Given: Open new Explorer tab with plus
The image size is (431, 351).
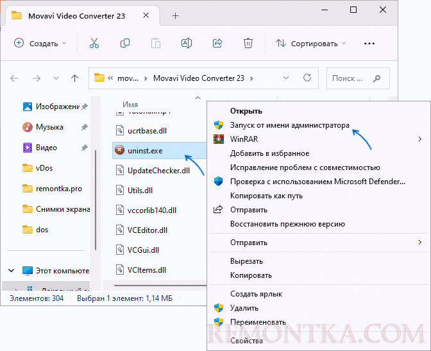Looking at the screenshot, I should coord(175,16).
